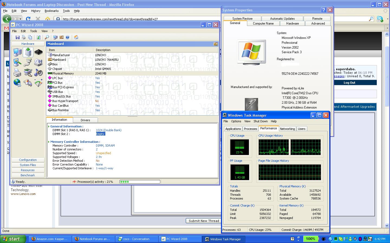This screenshot has height=243, width=390.
Task: Select the Processor chip hardware icon
Action: 38,52
